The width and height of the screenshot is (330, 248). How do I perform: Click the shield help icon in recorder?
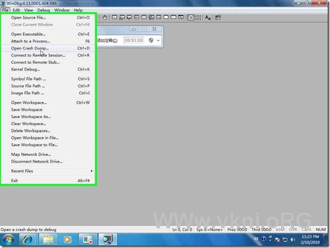[151, 40]
